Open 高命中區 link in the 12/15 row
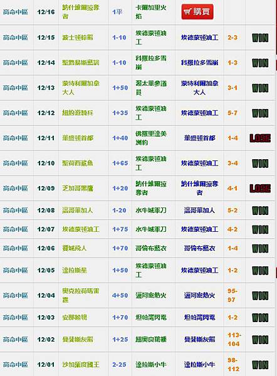 [x=15, y=38]
